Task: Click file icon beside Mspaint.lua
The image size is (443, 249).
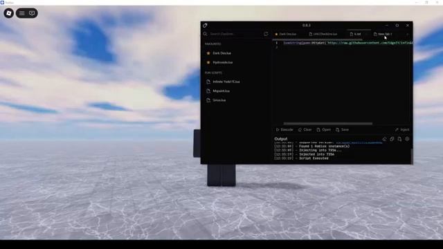Action: click(208, 91)
